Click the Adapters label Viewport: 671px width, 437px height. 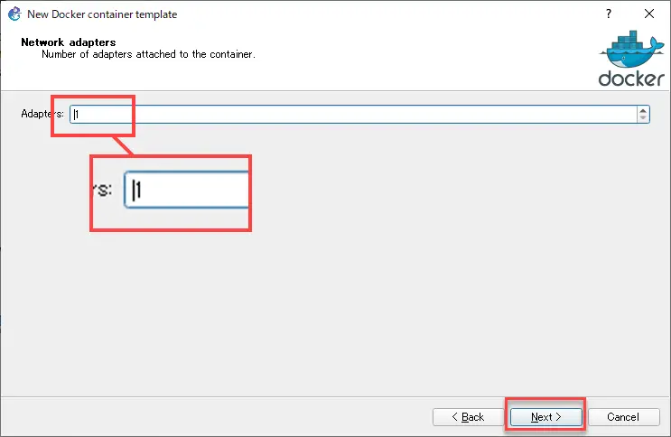(x=42, y=114)
